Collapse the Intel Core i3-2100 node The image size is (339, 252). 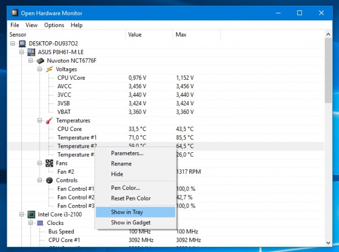[21, 214]
